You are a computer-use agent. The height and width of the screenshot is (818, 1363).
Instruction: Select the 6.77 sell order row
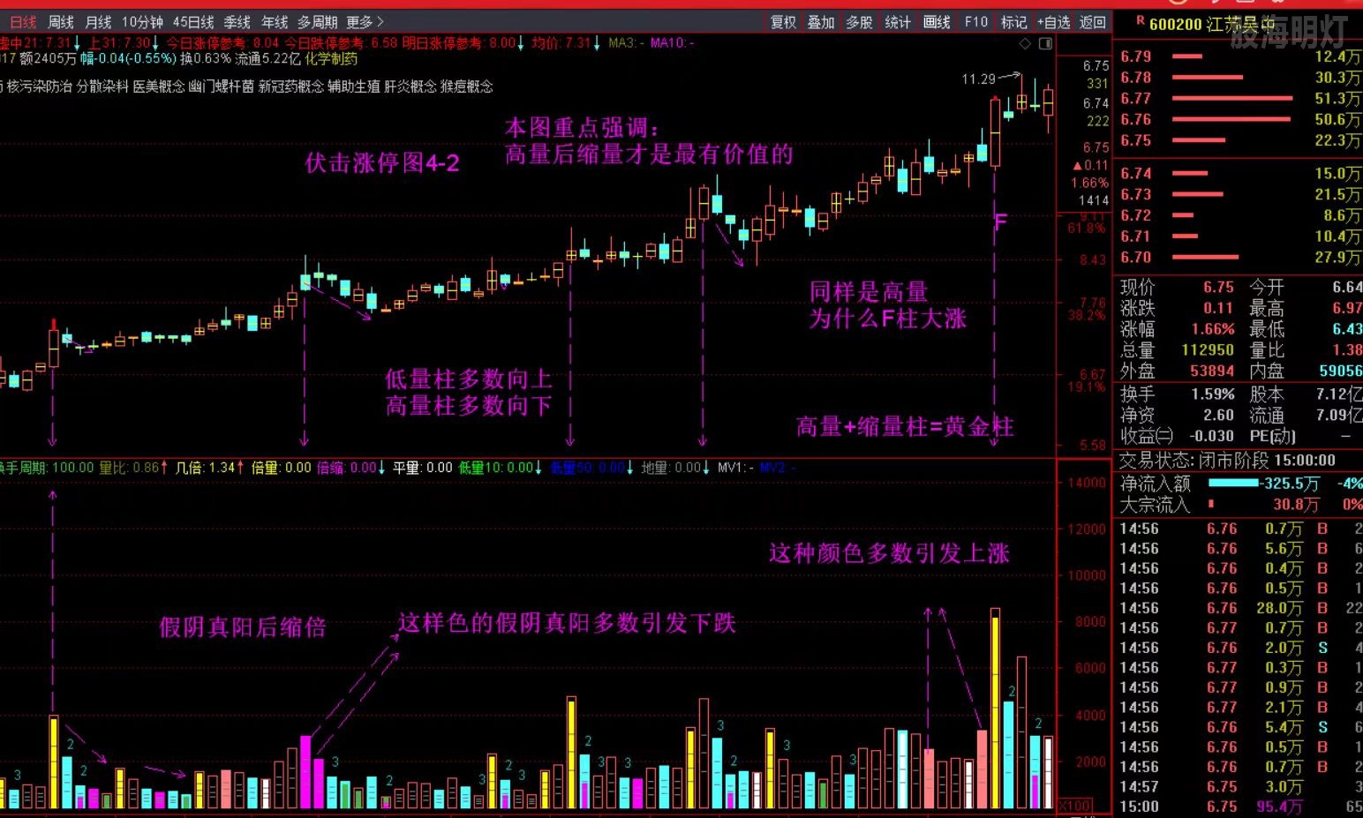point(1239,98)
